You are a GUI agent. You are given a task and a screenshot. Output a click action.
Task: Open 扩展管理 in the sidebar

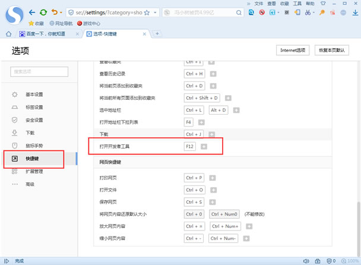(34, 172)
